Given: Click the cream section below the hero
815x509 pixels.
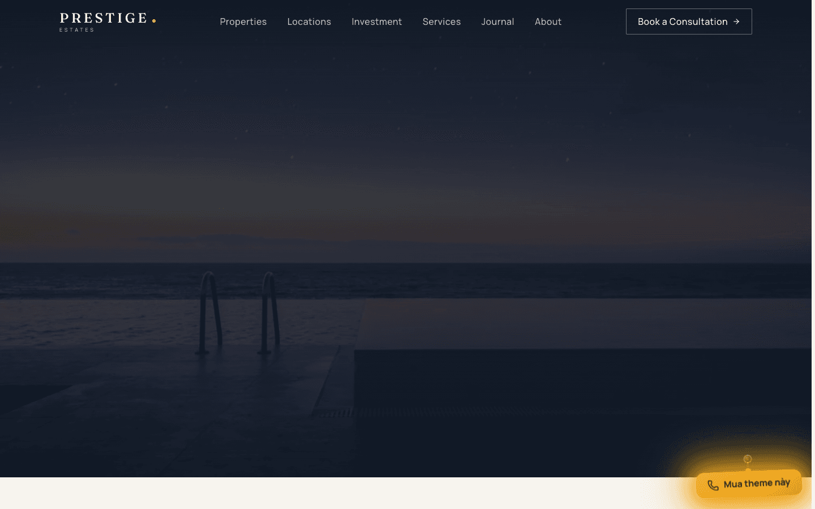Looking at the screenshot, I should (340, 493).
